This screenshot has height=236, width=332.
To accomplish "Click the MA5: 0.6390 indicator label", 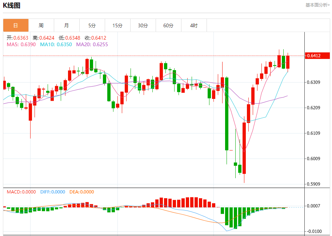I will coord(21,44).
